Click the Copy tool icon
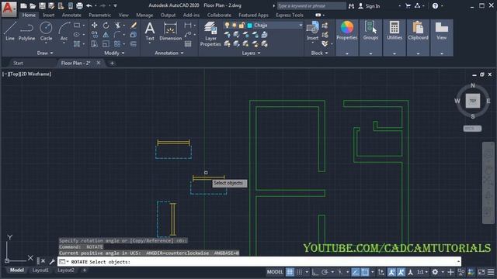The height and width of the screenshot is (279, 497). pyautogui.click(x=95, y=34)
